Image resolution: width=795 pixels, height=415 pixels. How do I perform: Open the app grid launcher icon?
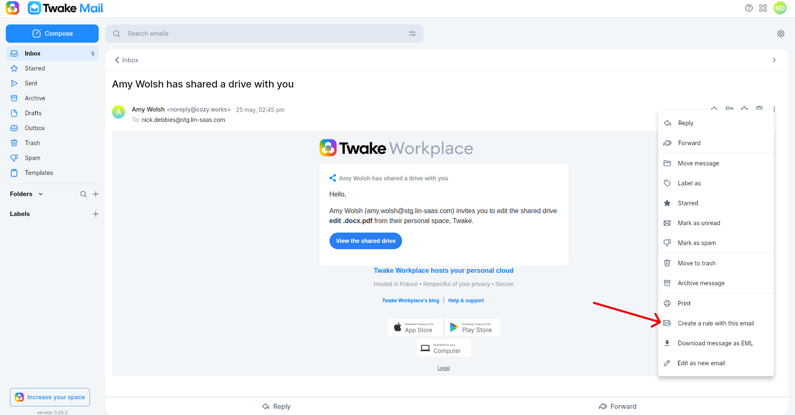click(x=763, y=8)
